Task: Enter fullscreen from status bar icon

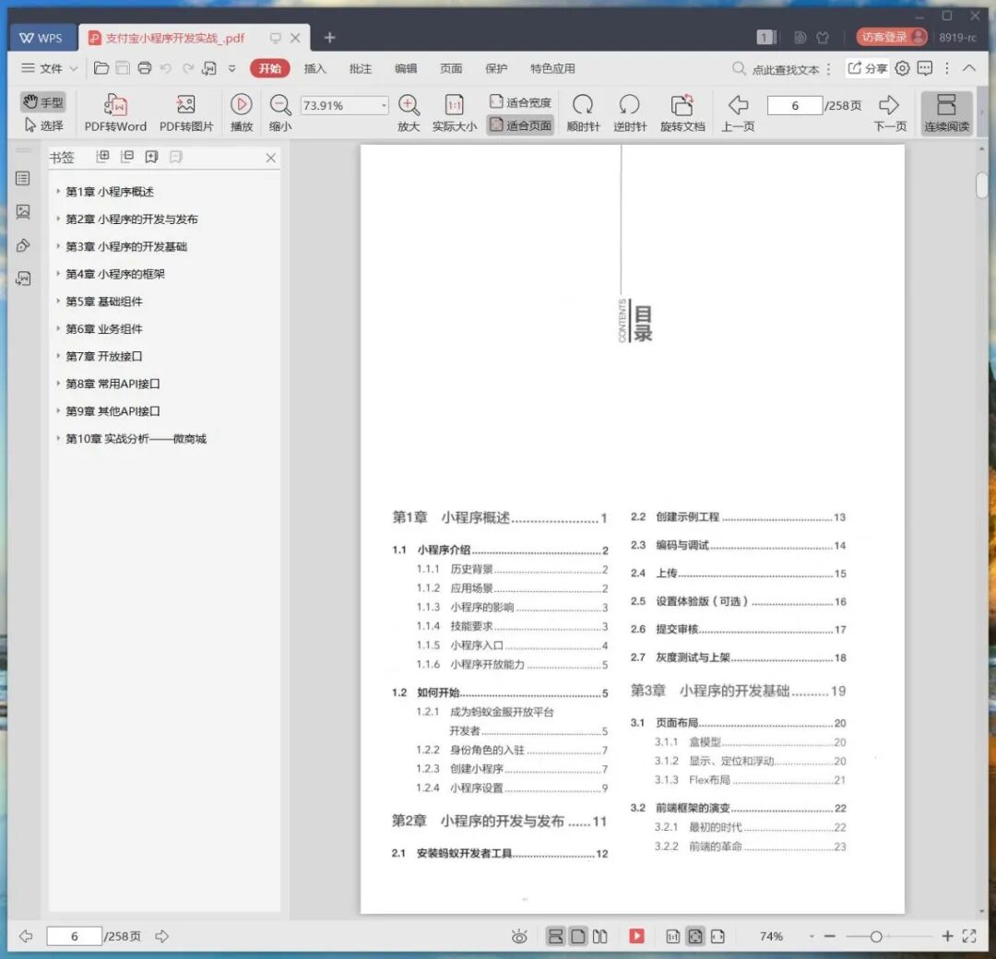Action: [x=969, y=936]
